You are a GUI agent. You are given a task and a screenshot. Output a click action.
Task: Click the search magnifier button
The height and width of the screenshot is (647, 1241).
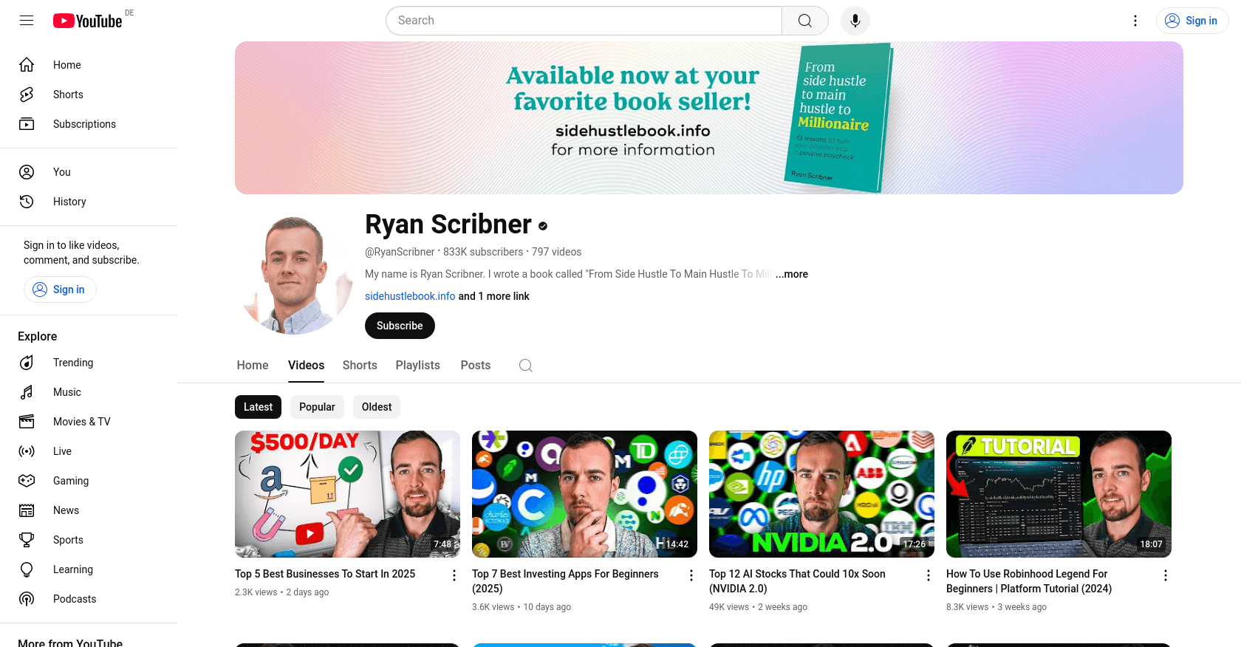[805, 21]
